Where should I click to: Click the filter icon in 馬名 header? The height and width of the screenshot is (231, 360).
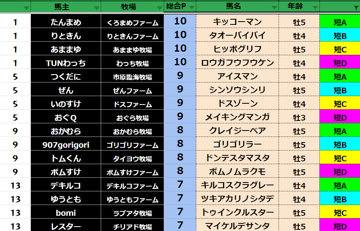[x=275, y=8]
